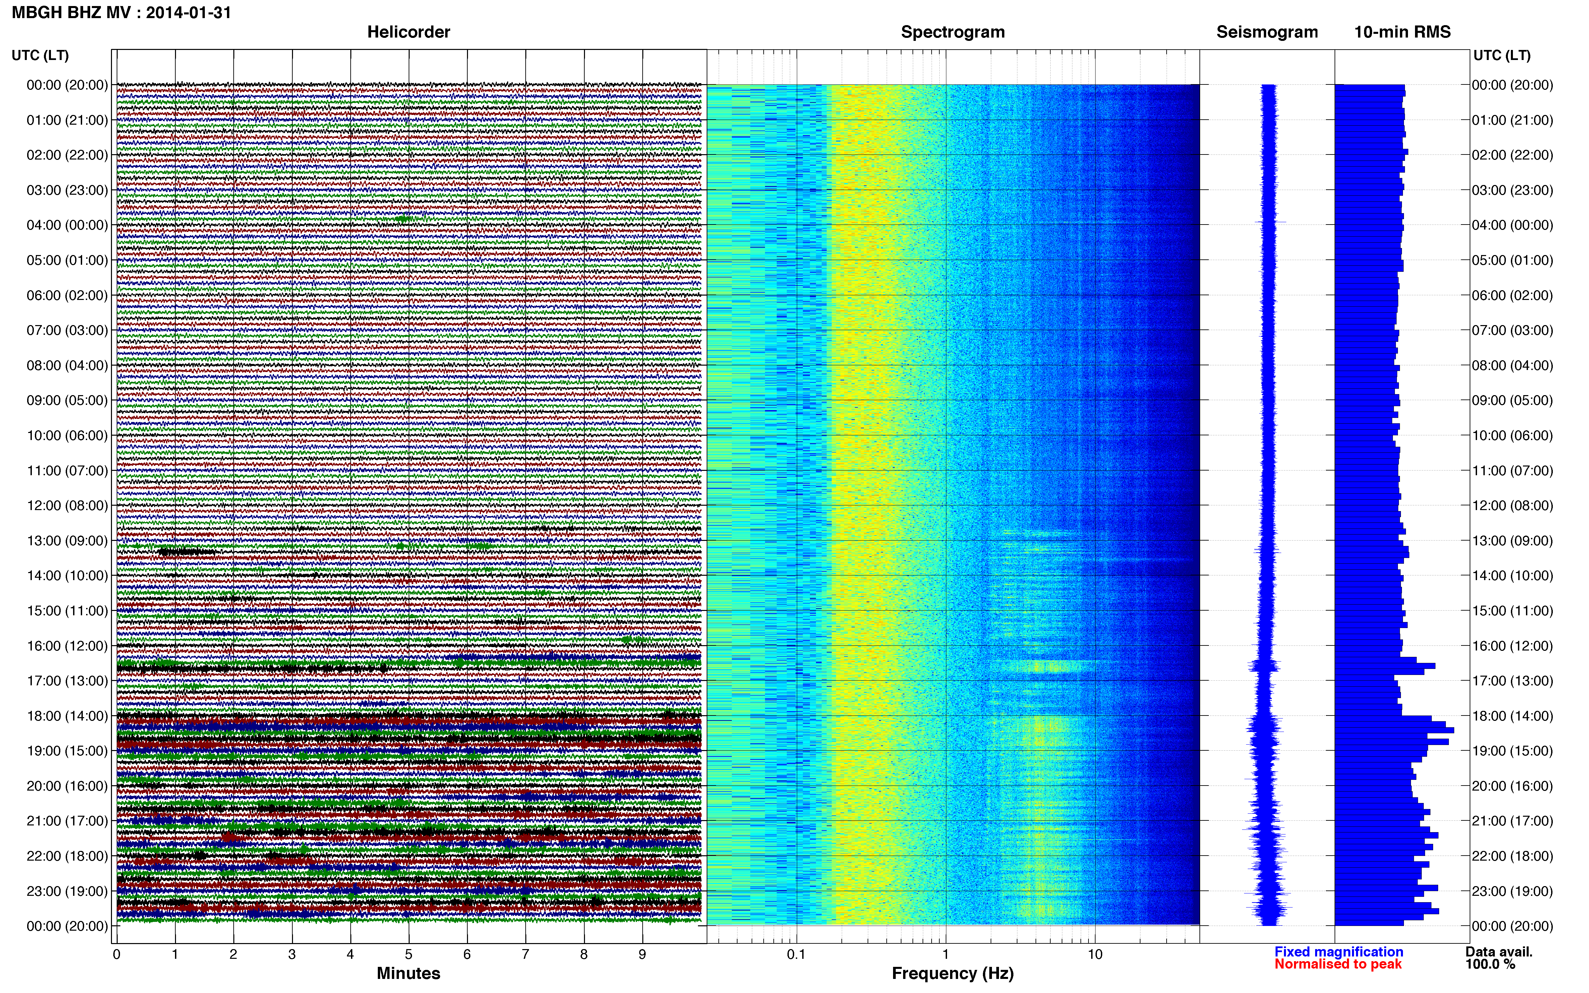This screenshot has width=1589, height=993.
Task: Select the Spectrogram panel heading
Action: tap(952, 32)
